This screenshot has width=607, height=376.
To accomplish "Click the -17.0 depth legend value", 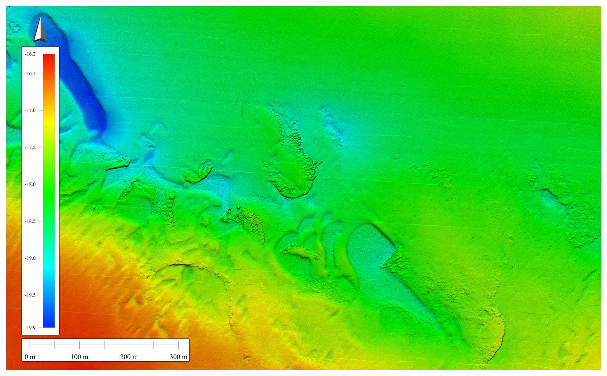I will (x=30, y=110).
